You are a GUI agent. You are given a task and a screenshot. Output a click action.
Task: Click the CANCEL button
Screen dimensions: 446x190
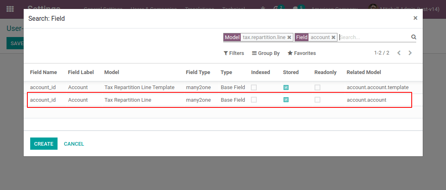click(74, 144)
